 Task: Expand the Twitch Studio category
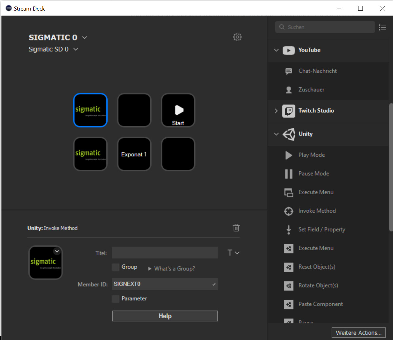point(276,111)
